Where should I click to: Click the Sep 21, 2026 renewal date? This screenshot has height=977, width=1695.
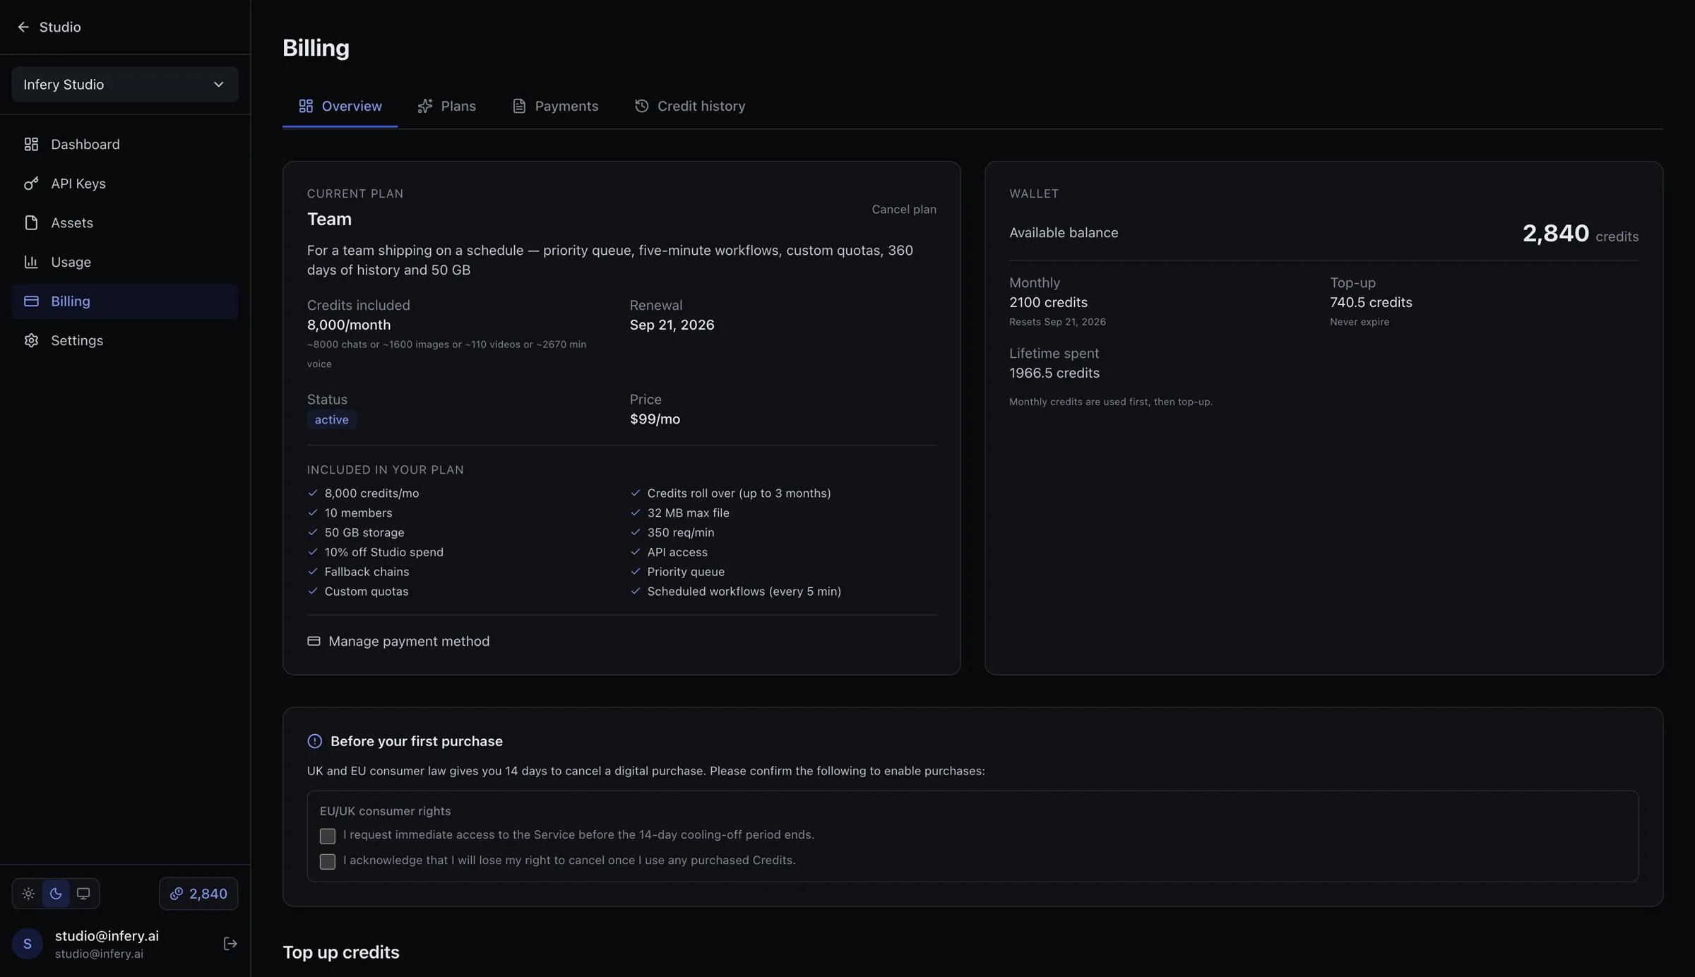click(672, 325)
